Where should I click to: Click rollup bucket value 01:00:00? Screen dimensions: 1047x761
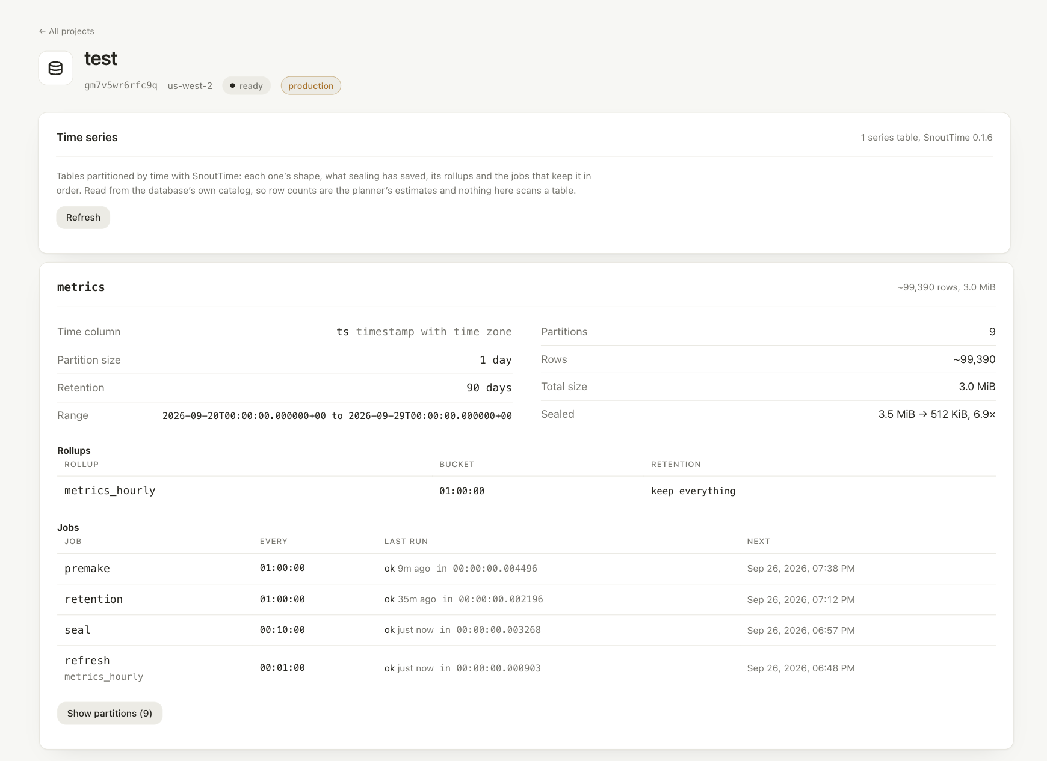[x=462, y=491]
